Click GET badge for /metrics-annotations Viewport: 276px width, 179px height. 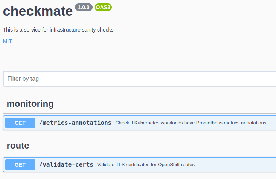tap(20, 123)
